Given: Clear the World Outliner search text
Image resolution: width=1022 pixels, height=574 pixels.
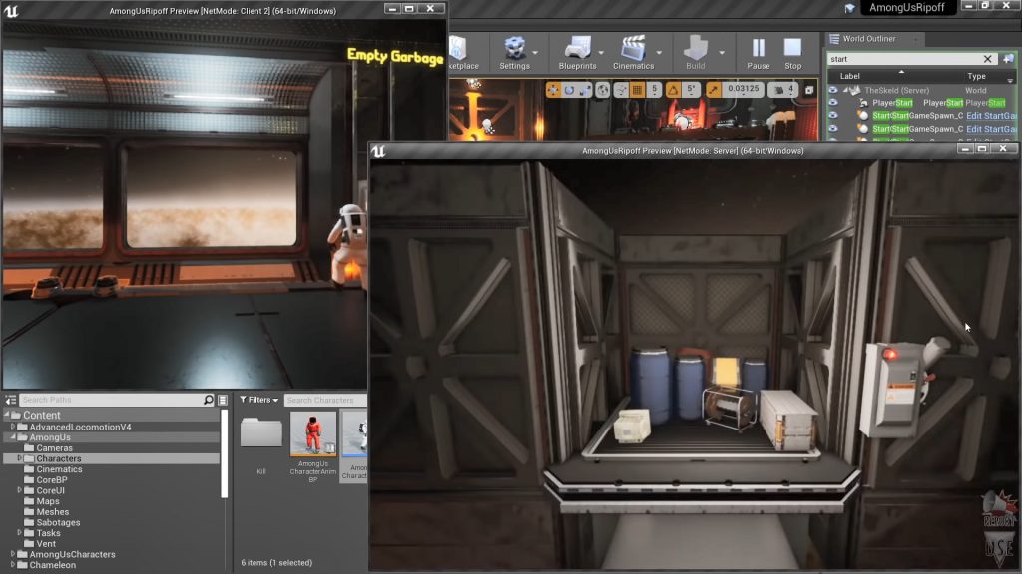Looking at the screenshot, I should tap(987, 59).
